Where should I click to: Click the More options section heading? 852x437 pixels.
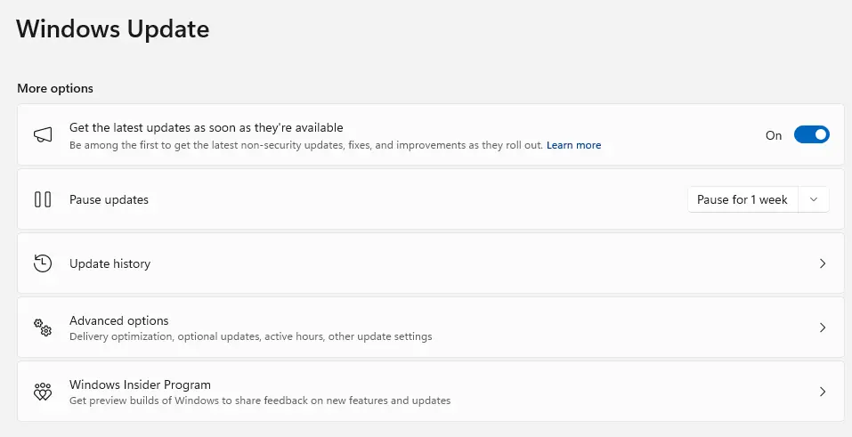pos(55,88)
